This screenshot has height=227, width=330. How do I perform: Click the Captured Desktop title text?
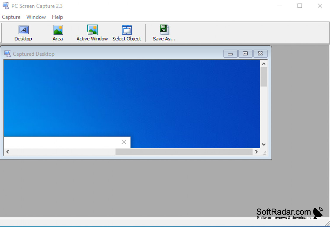pos(34,54)
